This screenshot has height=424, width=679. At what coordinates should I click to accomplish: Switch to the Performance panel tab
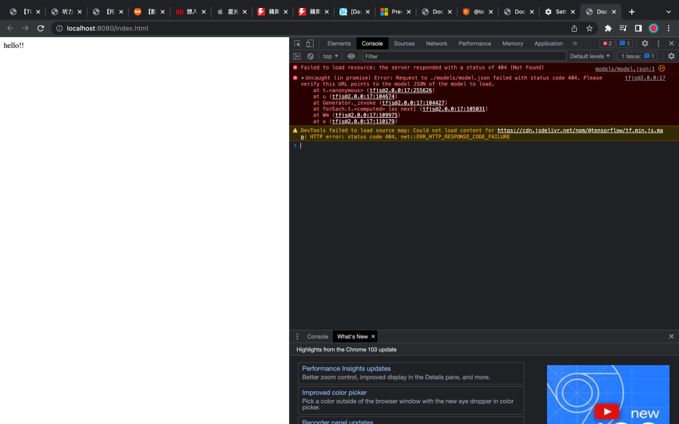point(475,44)
